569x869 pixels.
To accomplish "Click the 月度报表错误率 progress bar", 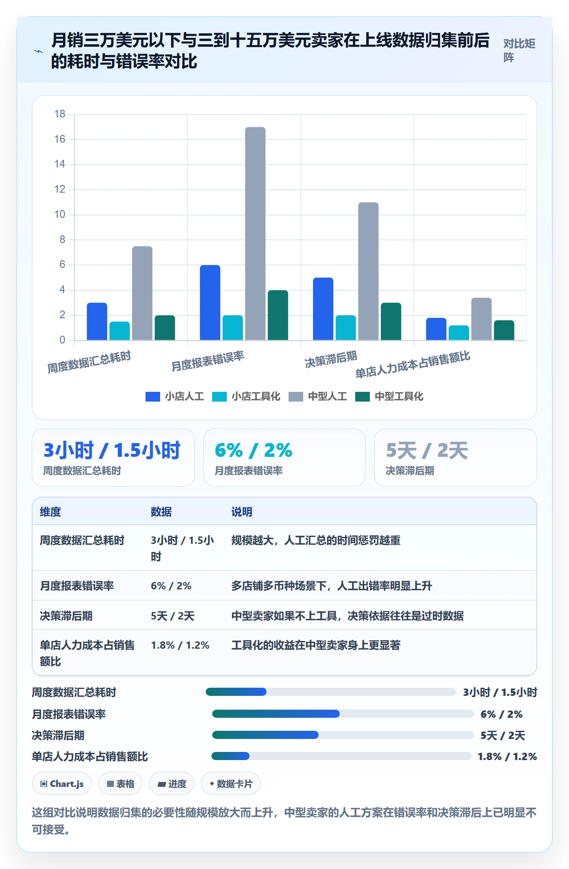I will 343,714.
